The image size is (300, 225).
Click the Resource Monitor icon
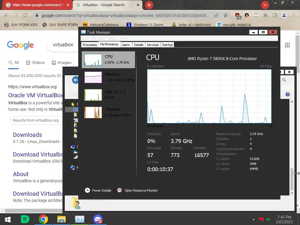120,190
